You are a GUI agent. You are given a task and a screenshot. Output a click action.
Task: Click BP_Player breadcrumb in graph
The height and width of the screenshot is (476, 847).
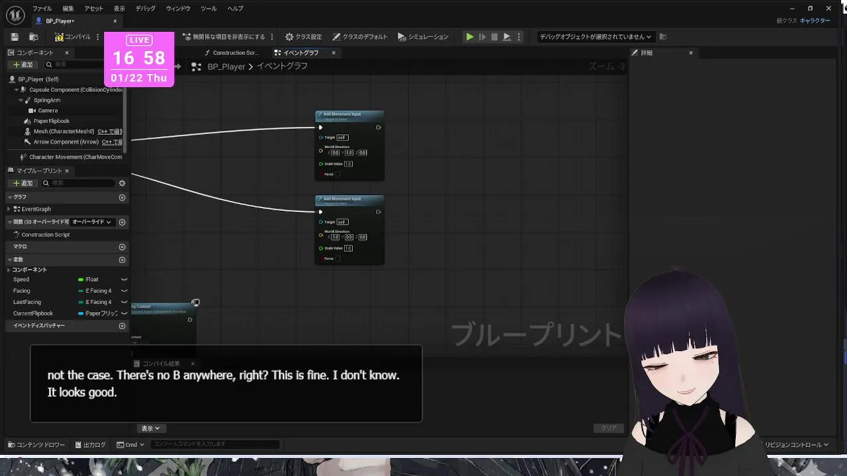(226, 67)
